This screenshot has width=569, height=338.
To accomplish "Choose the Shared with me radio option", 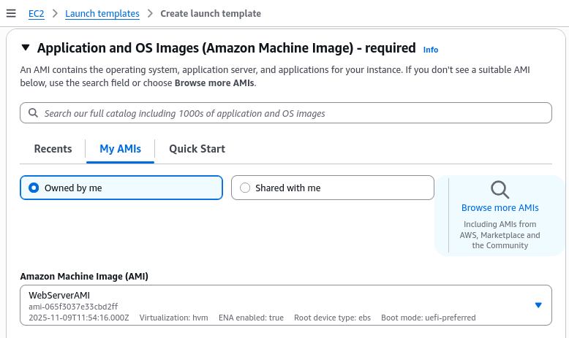I will [245, 188].
